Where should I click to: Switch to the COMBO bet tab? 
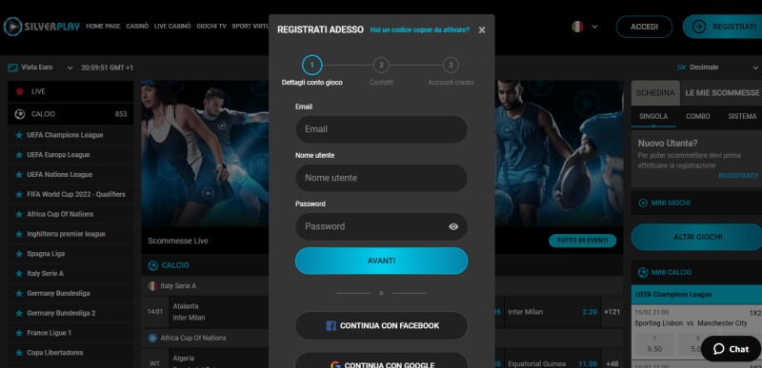(698, 116)
